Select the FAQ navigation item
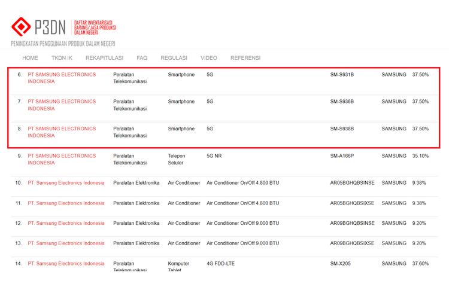This screenshot has width=449, height=299. [142, 58]
